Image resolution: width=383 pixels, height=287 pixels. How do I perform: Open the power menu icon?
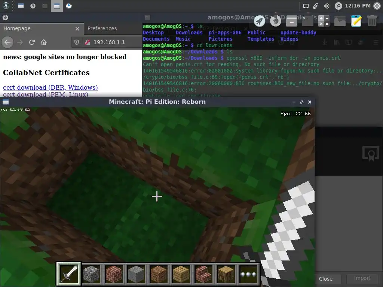(x=377, y=6)
